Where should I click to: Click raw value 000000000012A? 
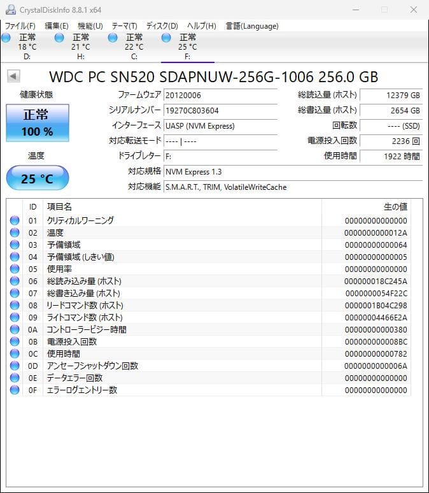[x=376, y=233]
